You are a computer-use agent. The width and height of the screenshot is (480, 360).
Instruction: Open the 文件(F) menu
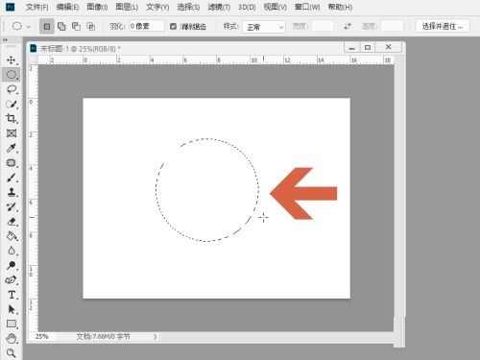point(36,7)
